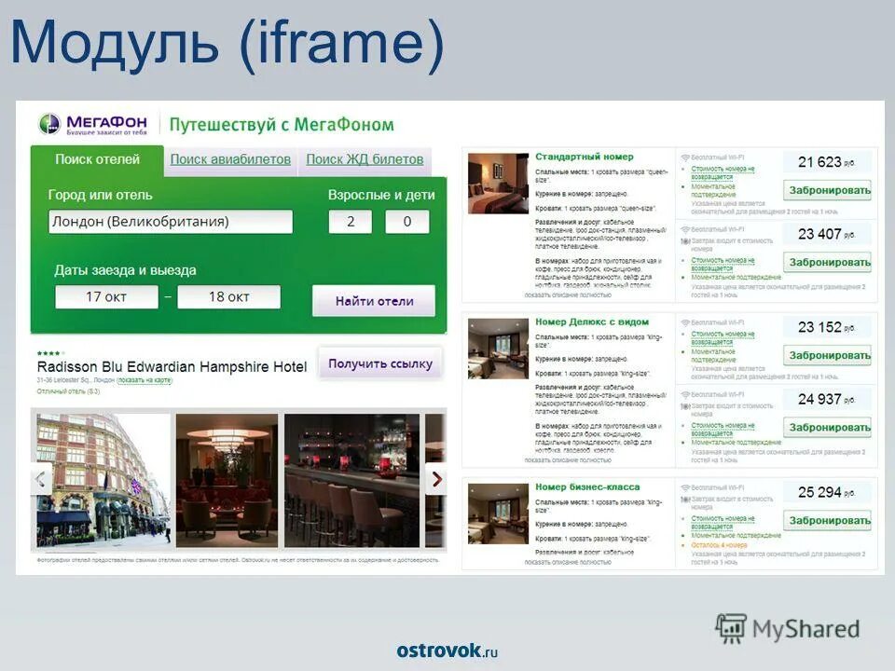Open Номер бизнес-класса room thumbnail
Image resolution: width=895 pixels, height=671 pixels.
coord(498,514)
